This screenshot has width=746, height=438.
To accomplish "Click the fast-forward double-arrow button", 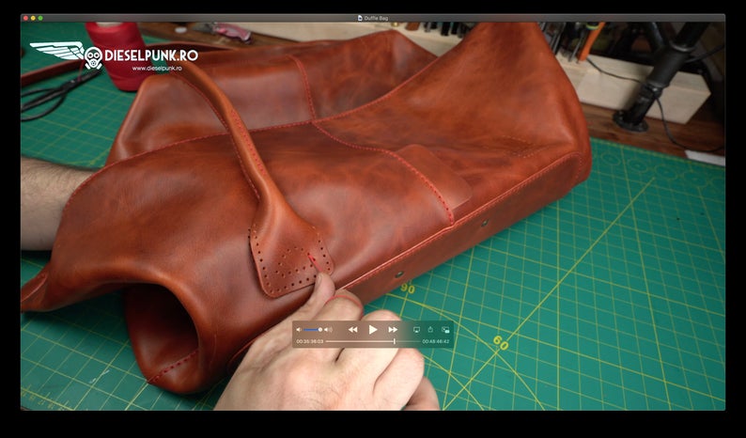I will coord(393,330).
